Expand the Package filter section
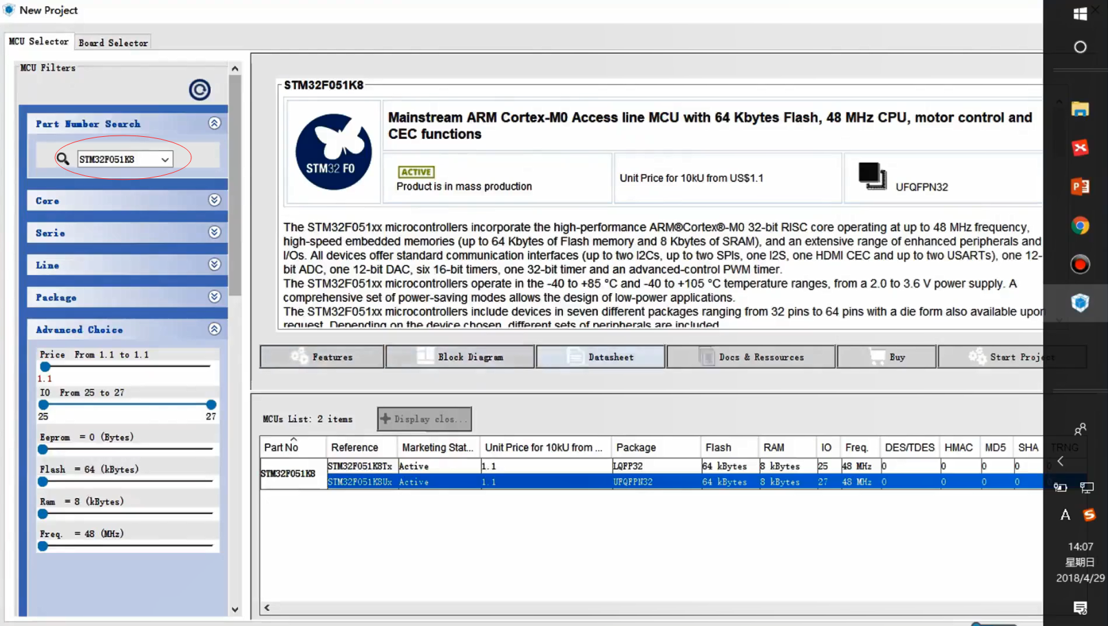Screen dimensions: 1108x626 tap(215, 297)
